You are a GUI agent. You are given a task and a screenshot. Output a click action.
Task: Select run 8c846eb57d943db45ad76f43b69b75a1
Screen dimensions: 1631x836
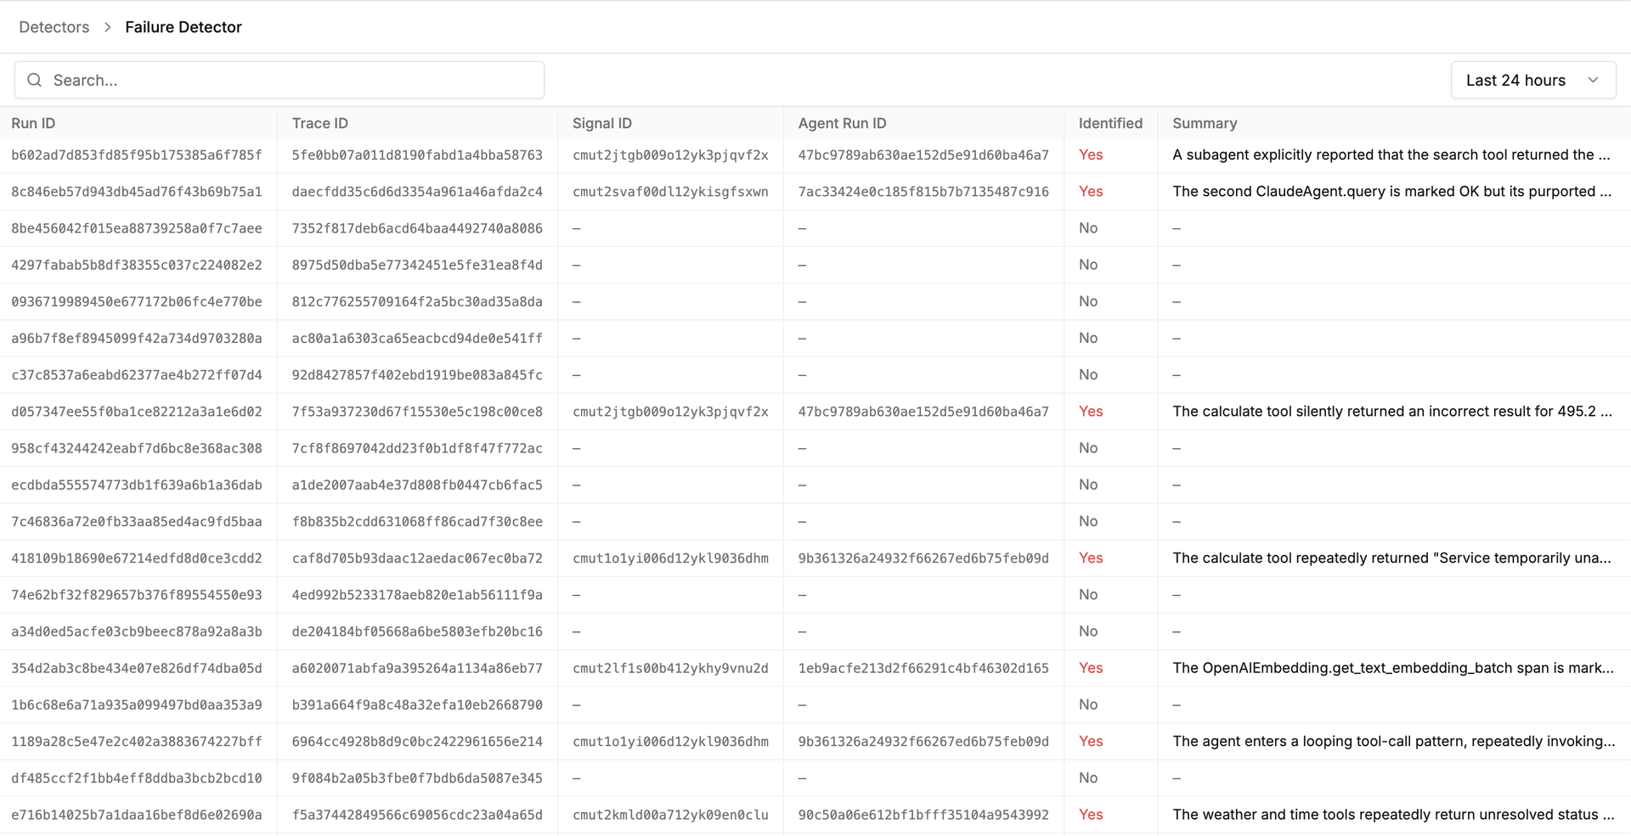[x=137, y=192]
